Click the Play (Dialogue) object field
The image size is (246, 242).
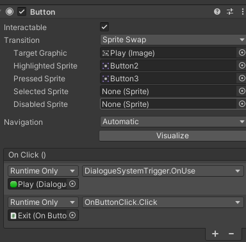tap(38, 184)
